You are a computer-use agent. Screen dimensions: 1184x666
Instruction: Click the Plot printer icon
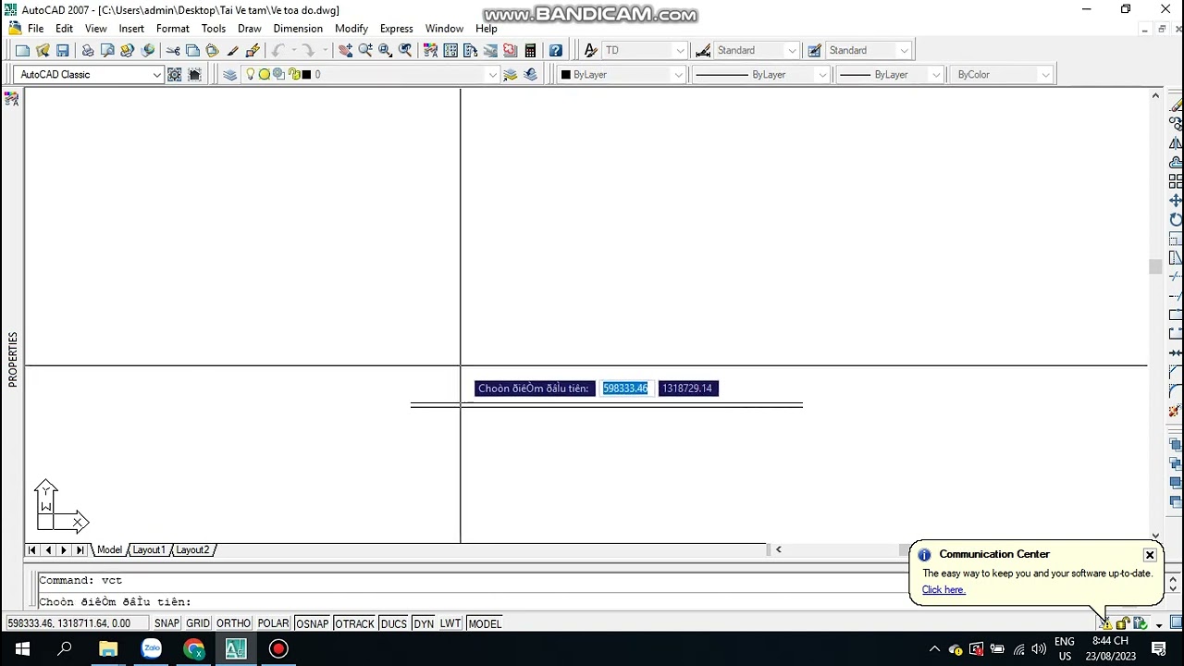pyautogui.click(x=88, y=50)
